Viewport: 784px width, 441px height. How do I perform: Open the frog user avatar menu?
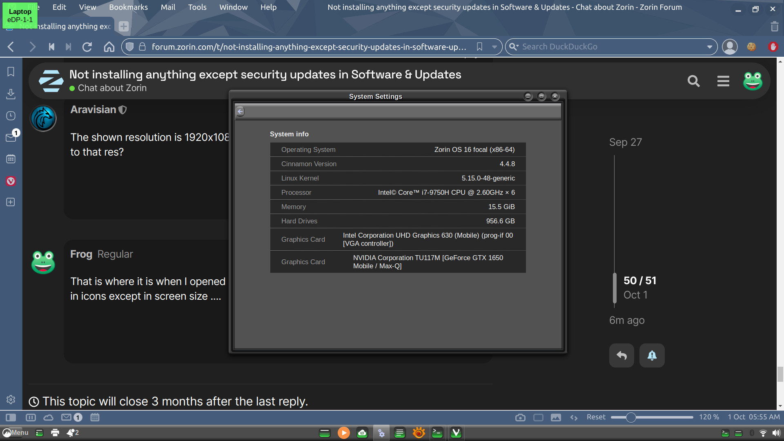(753, 81)
